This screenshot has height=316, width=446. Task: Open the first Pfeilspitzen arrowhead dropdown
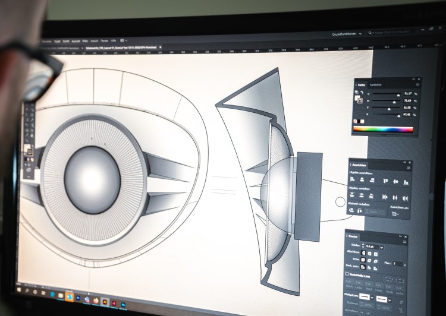click(x=372, y=296)
